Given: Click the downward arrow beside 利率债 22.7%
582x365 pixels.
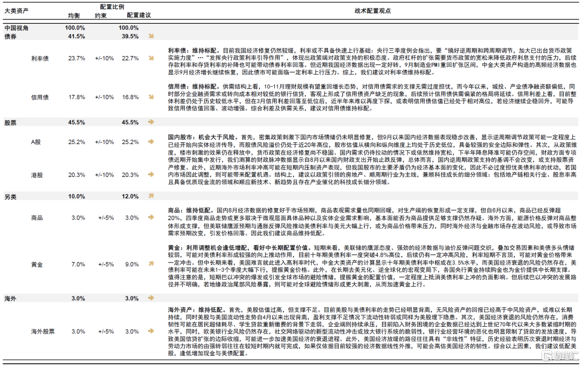Looking at the screenshot, I should pyautogui.click(x=151, y=58).
